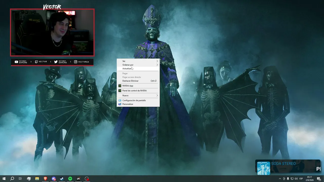Open taskbar Search
The width and height of the screenshot is (324, 182).
(12, 179)
